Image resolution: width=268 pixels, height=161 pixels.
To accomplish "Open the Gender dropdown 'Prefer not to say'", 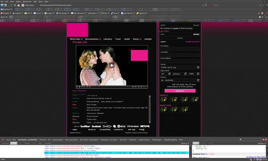I will tap(180, 68).
